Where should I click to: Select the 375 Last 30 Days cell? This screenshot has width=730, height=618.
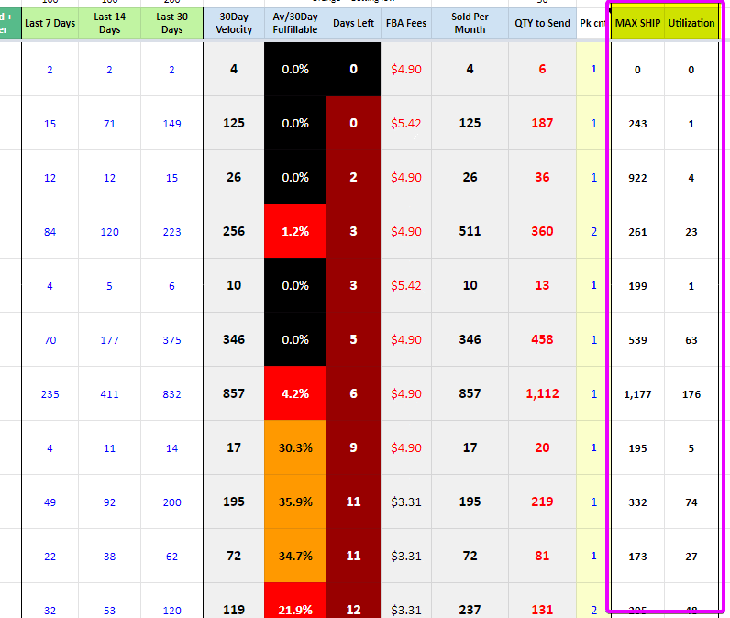(x=171, y=340)
